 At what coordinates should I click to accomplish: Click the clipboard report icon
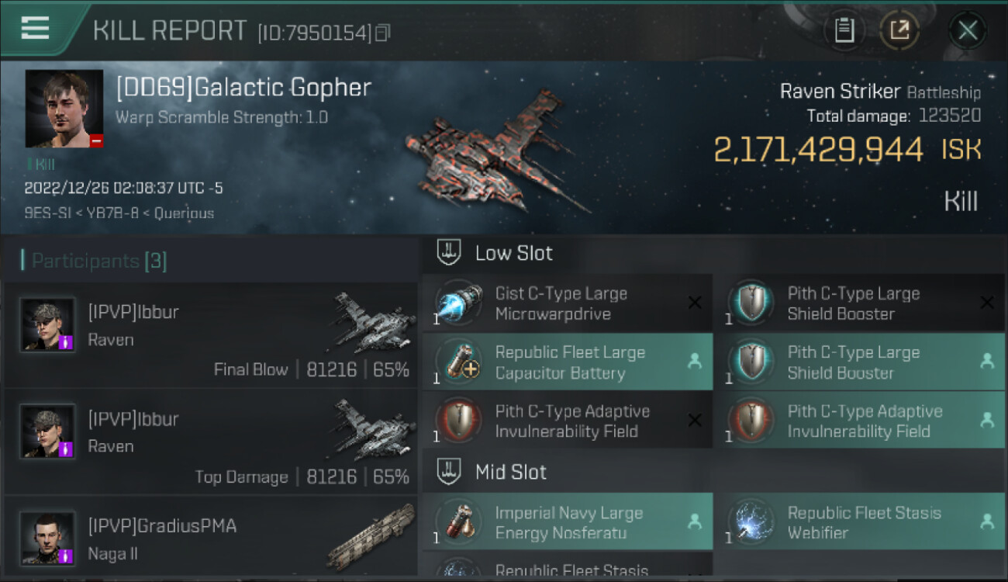[x=844, y=30]
